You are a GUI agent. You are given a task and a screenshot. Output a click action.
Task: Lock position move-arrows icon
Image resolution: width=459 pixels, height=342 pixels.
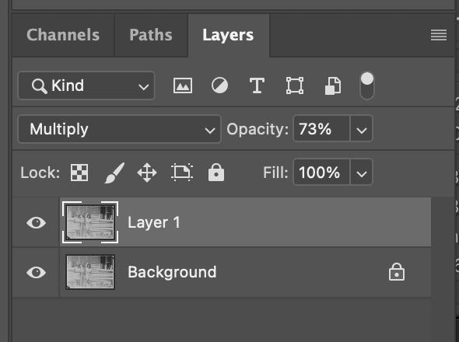(147, 173)
